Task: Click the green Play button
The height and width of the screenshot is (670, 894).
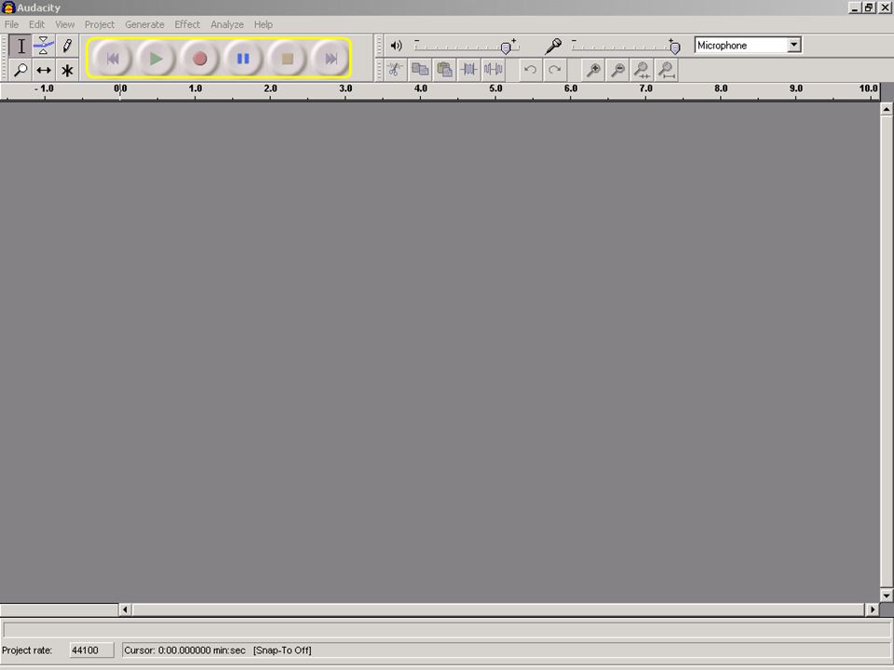Action: tap(156, 58)
